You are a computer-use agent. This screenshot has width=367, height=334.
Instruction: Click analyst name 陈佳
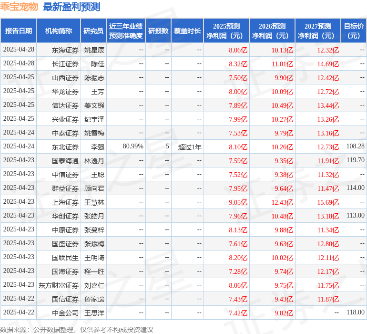pyautogui.click(x=98, y=64)
